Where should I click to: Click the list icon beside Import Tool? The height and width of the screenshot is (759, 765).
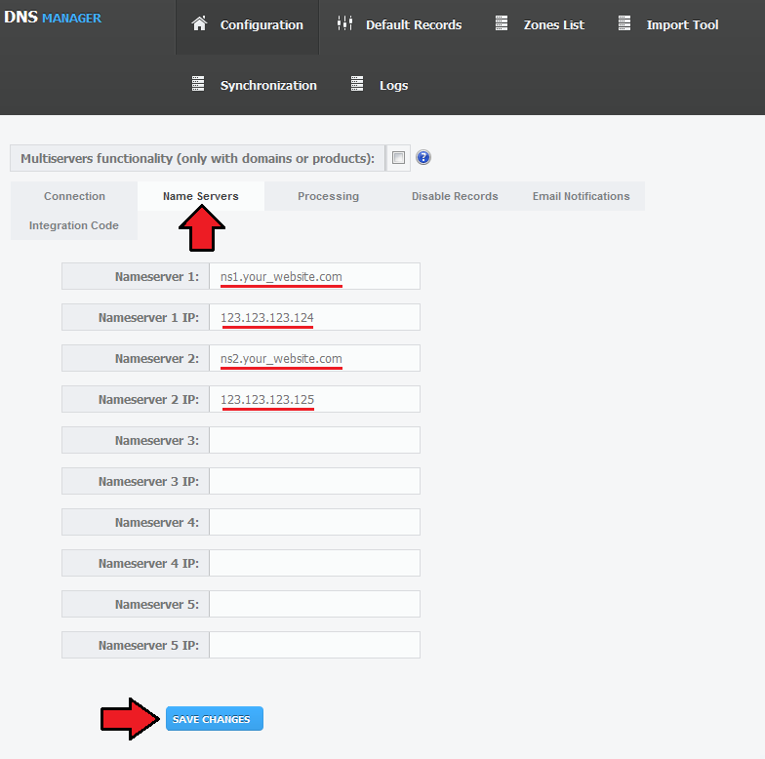pos(624,24)
